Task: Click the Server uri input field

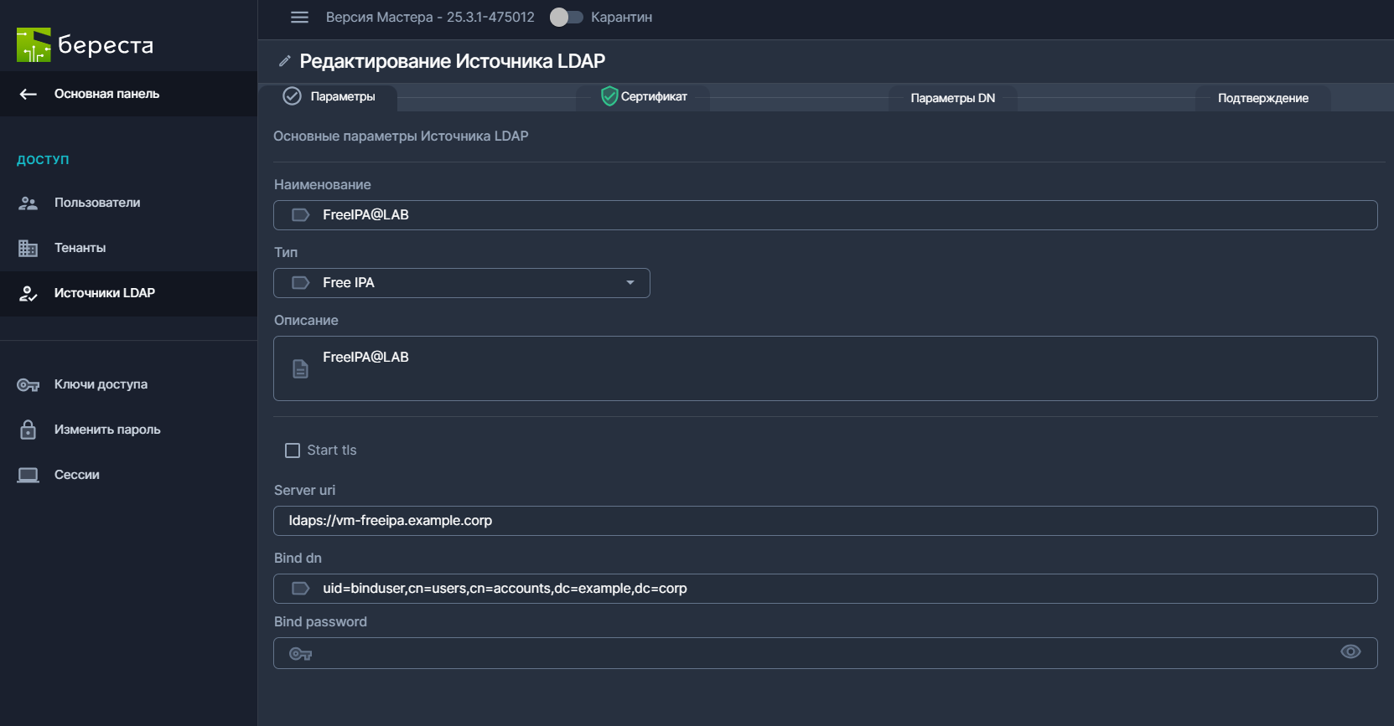Action: tap(825, 521)
